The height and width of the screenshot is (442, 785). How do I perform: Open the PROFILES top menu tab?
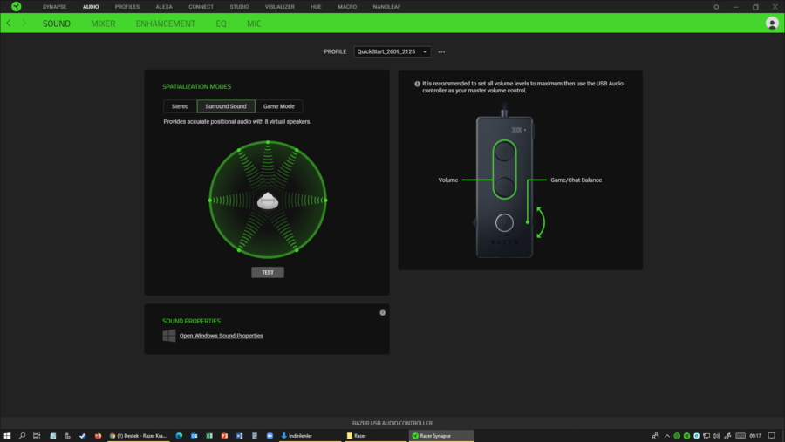[x=127, y=7]
